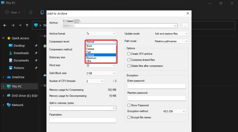Check Delete files after compression
238x132 pixels.
[x=129, y=66]
